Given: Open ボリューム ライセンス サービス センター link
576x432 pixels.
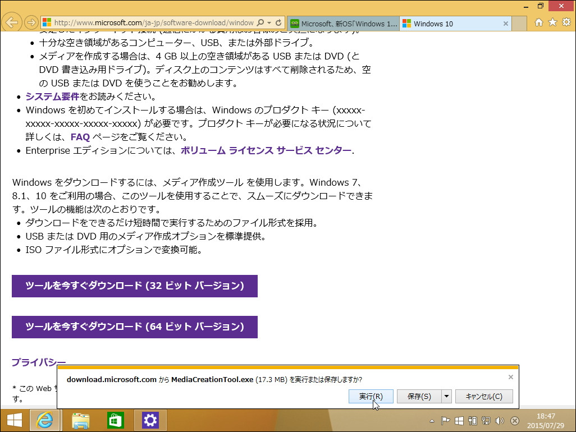Looking at the screenshot, I should click(x=266, y=150).
